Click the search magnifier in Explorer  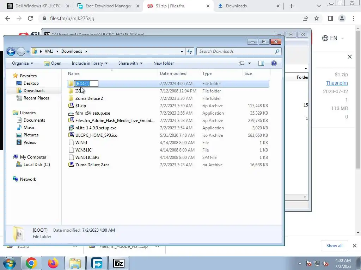pyautogui.click(x=277, y=51)
